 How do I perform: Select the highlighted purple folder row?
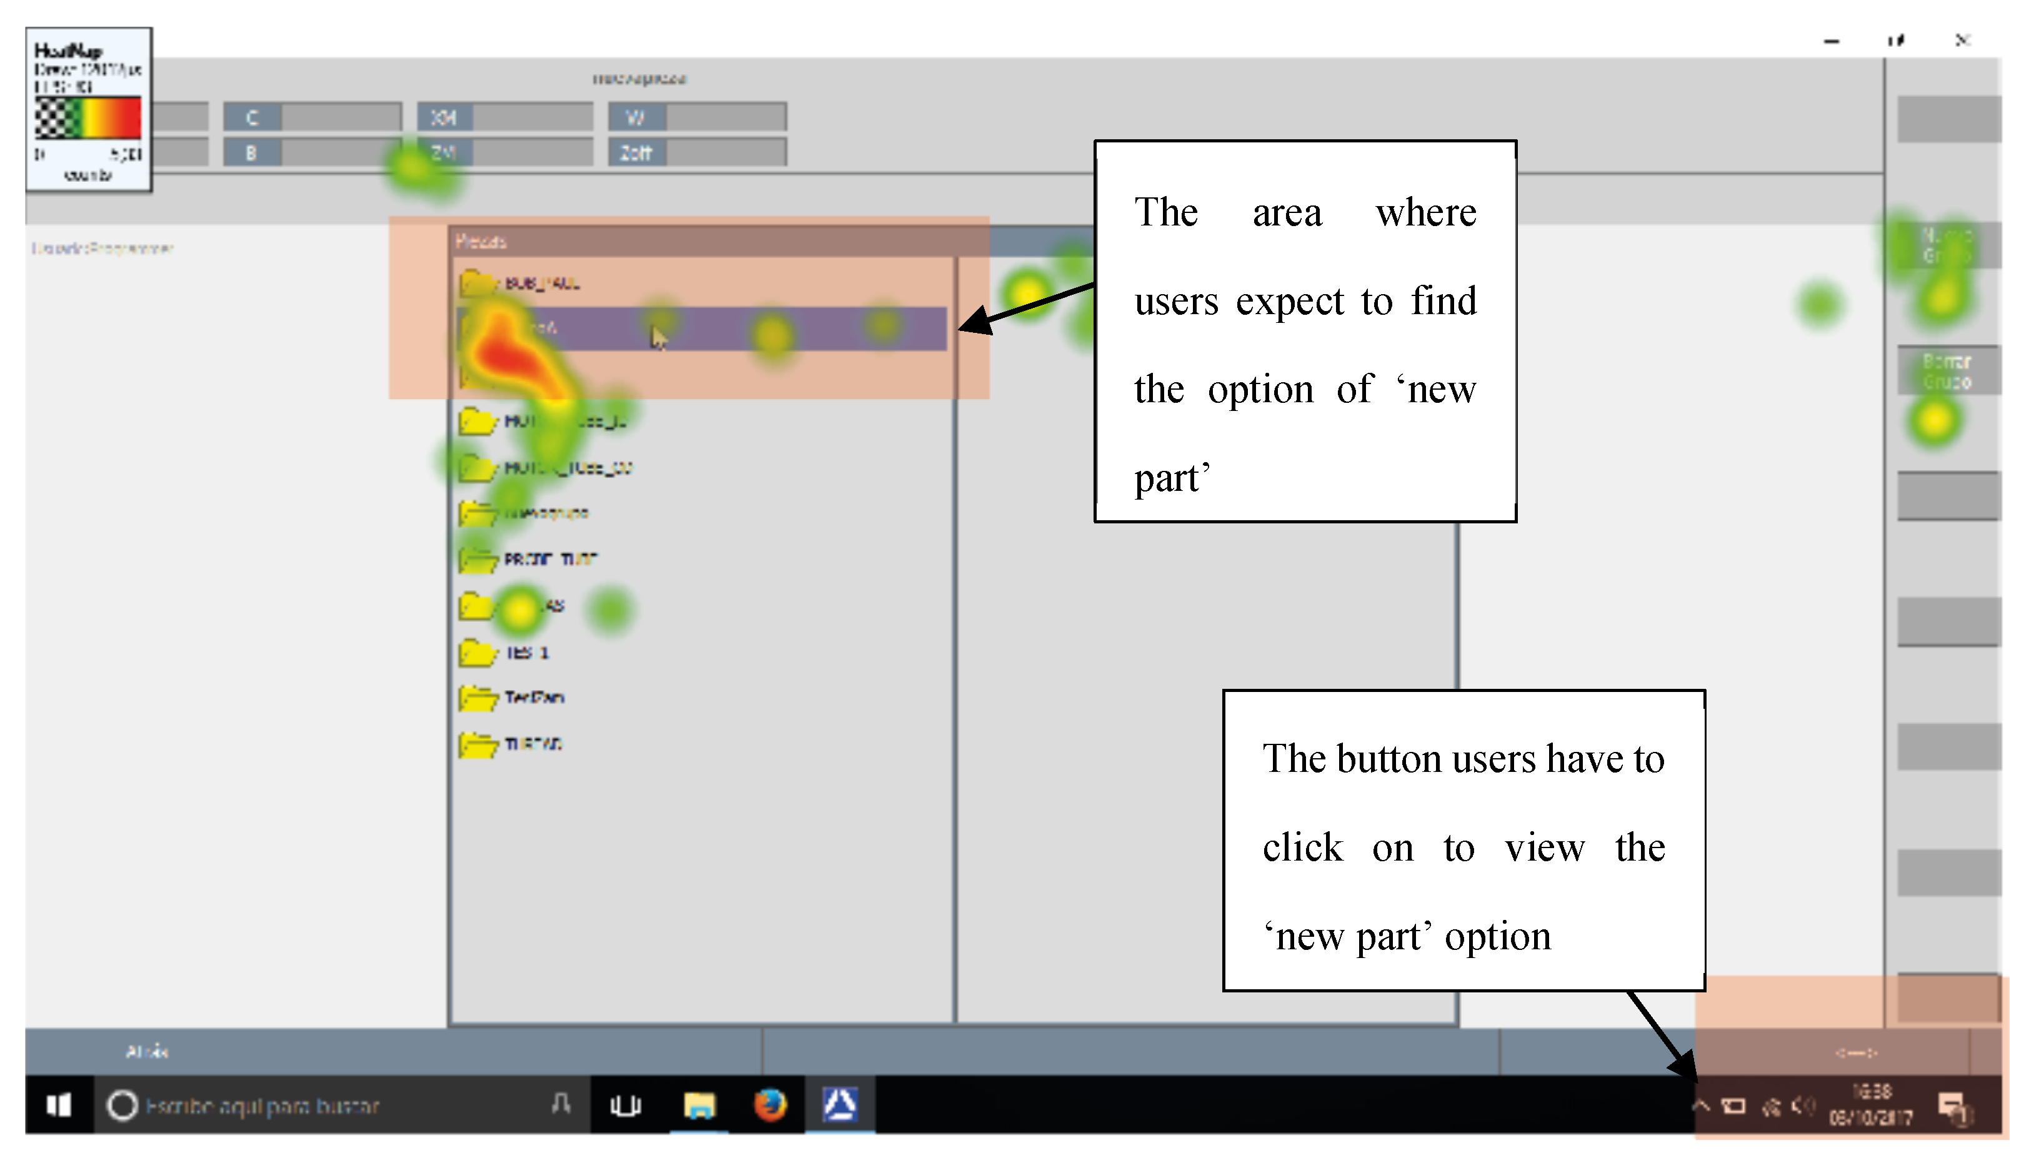tap(700, 328)
